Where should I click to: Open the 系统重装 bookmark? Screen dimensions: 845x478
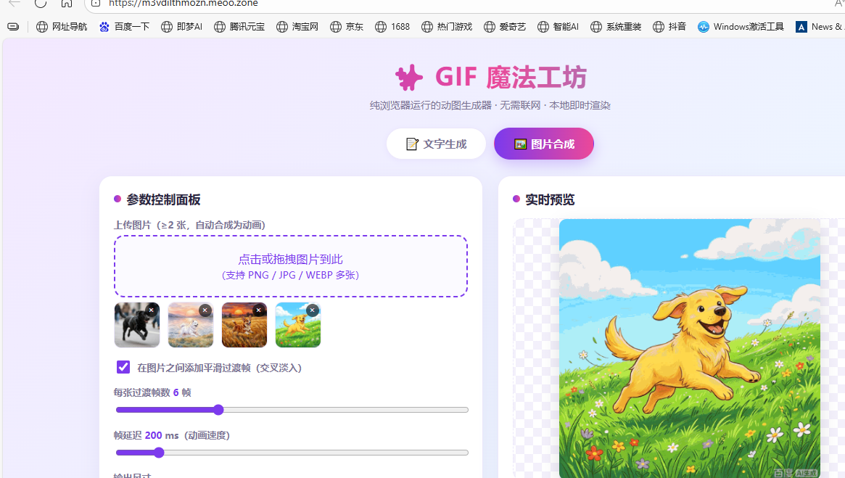(x=616, y=26)
